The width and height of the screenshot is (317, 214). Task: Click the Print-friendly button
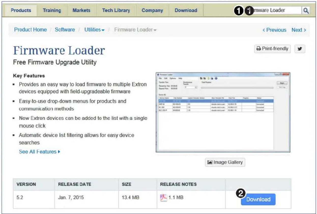(272, 49)
